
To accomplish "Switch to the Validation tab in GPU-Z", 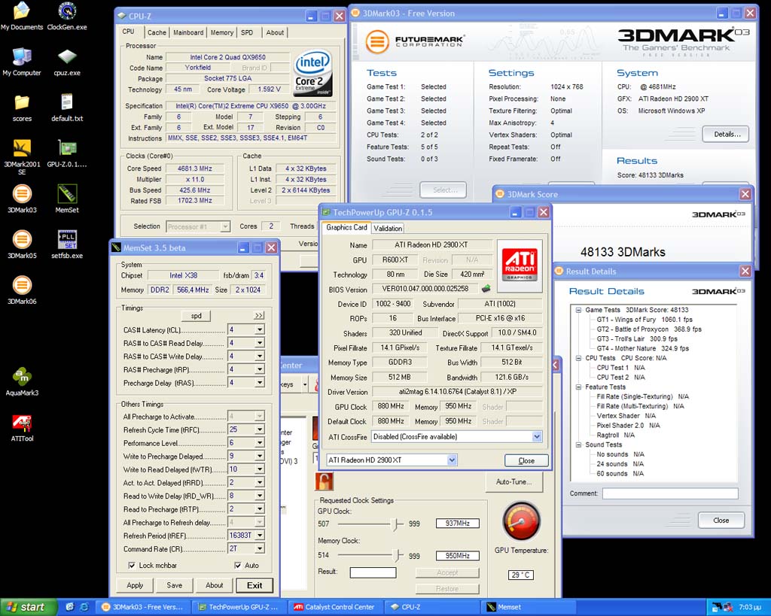I will [388, 229].
